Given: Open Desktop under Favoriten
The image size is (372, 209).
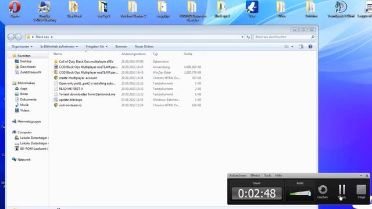Looking at the screenshot, I should click(x=26, y=61).
